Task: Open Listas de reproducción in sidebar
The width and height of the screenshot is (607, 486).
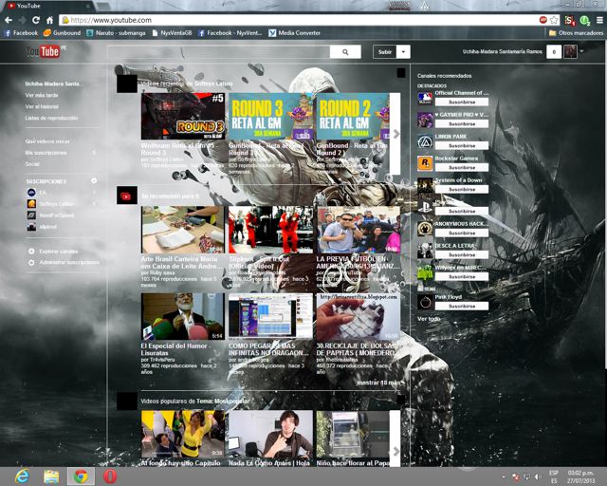Action: tap(51, 118)
